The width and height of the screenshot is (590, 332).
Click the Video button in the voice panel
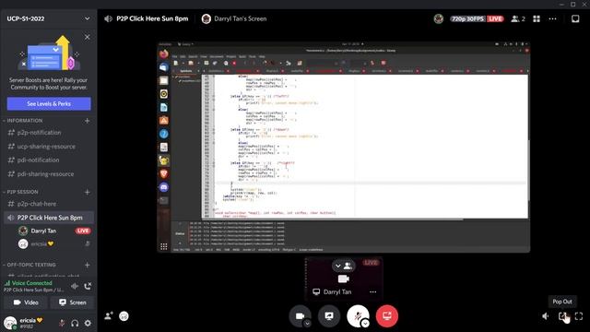pyautogui.click(x=26, y=302)
